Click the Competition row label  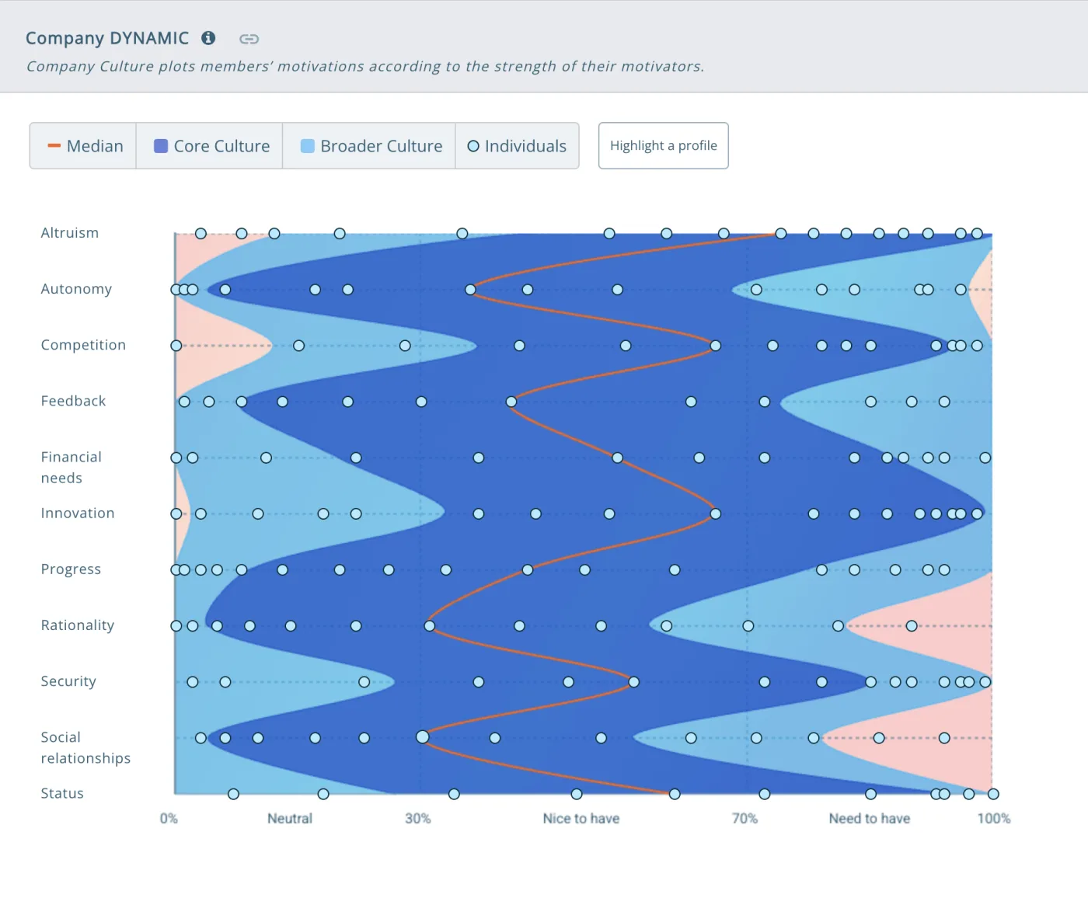pos(83,345)
